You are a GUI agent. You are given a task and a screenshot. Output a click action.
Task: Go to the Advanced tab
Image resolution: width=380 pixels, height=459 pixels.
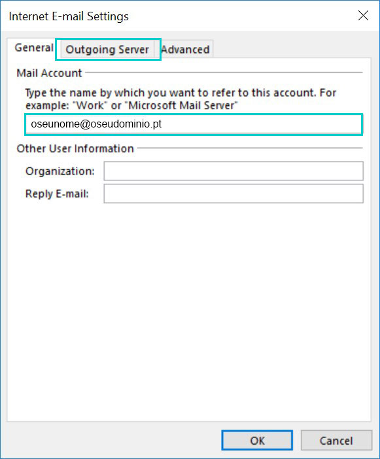(185, 50)
